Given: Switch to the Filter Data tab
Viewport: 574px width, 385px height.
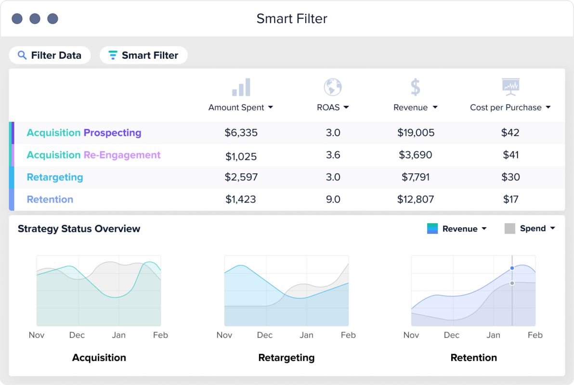Looking at the screenshot, I should click(50, 55).
